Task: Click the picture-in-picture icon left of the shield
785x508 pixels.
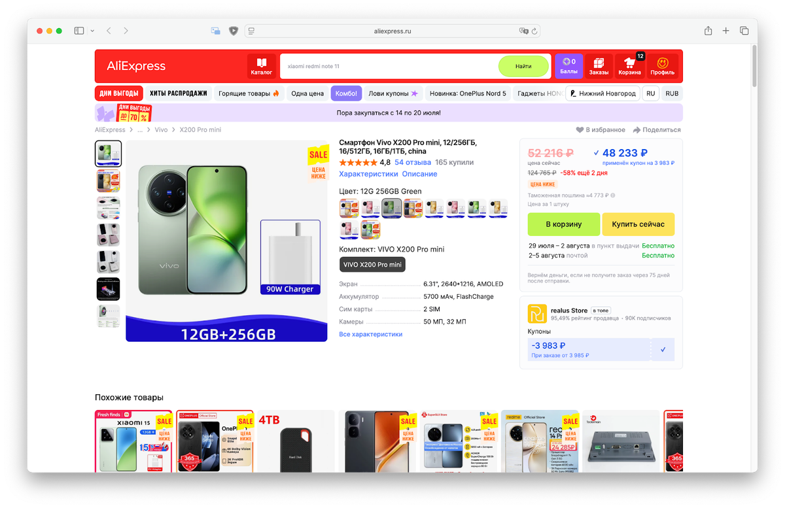Action: (x=215, y=31)
